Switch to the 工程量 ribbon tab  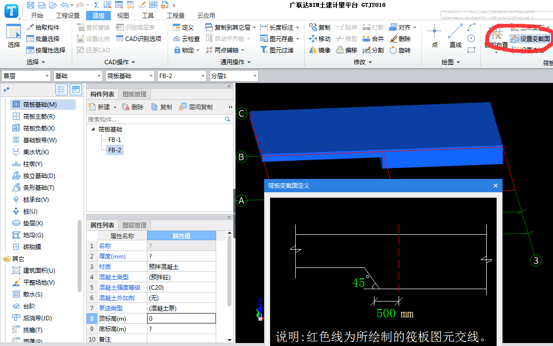176,15
